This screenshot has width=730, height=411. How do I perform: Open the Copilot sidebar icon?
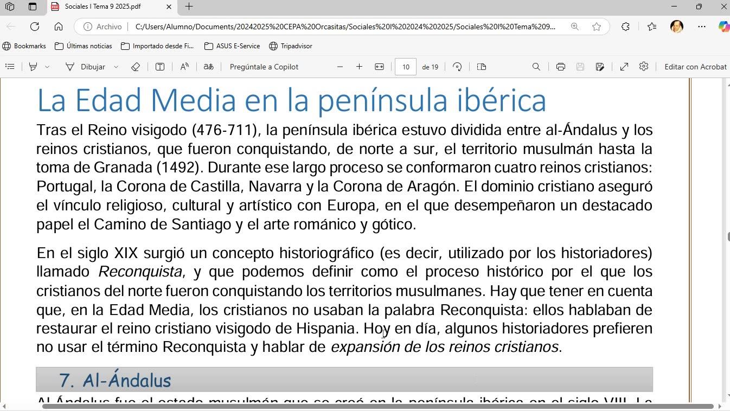pos(723,27)
